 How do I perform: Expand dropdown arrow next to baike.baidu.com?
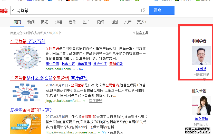coord(74,69)
